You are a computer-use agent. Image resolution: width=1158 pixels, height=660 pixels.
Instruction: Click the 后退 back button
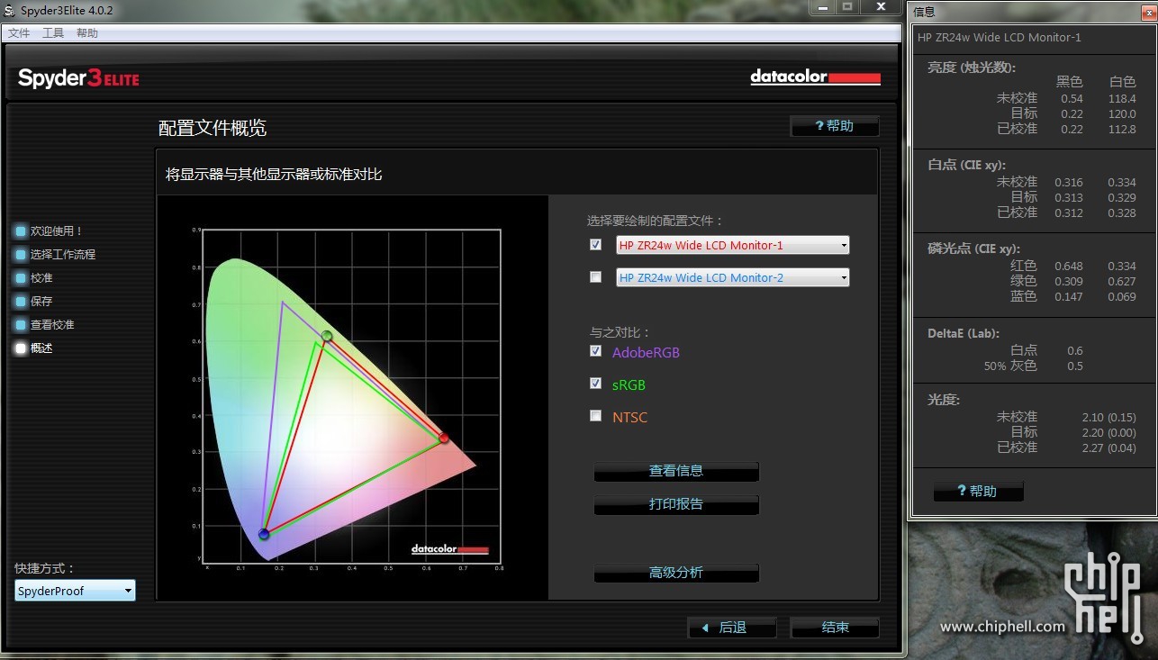pos(732,628)
